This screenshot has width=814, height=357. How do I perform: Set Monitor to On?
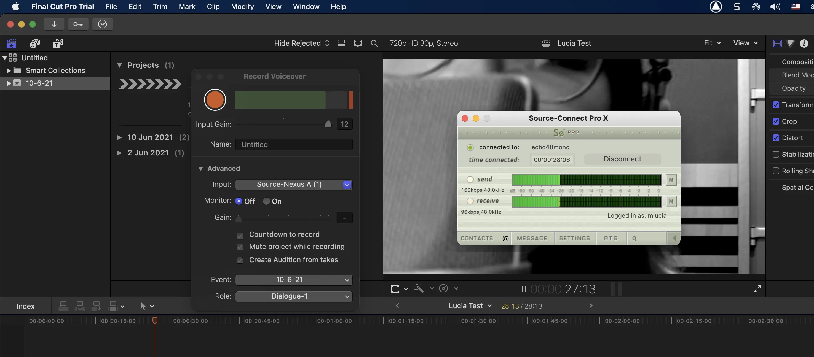tap(266, 201)
